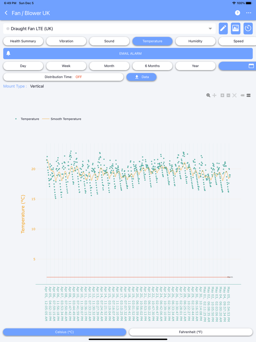Open the device image gallery icon
256x342 pixels.
pos(236,29)
